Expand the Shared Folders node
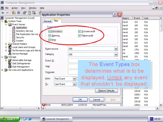Image resolution: width=163 pixels, height=122 pixels. tap(6, 44)
